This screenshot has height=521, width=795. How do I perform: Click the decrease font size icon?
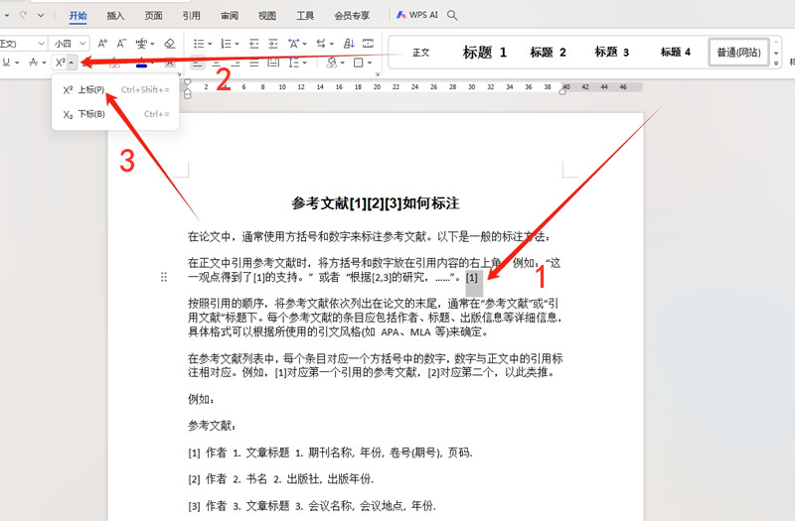click(x=121, y=44)
